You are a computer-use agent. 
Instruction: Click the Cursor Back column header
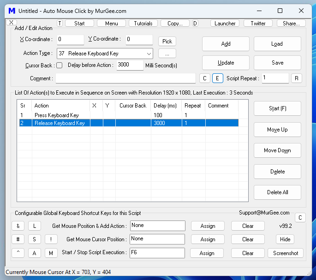[x=133, y=106]
